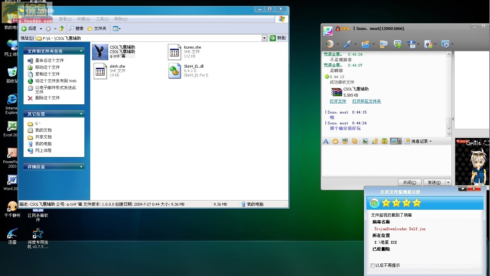The height and width of the screenshot is (276, 490).
Task: Send a window shake nudge icon
Action: pos(354,141)
